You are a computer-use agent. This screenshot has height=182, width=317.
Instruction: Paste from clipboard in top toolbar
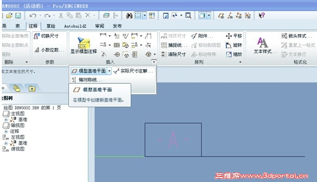pyautogui.click(x=78, y=15)
